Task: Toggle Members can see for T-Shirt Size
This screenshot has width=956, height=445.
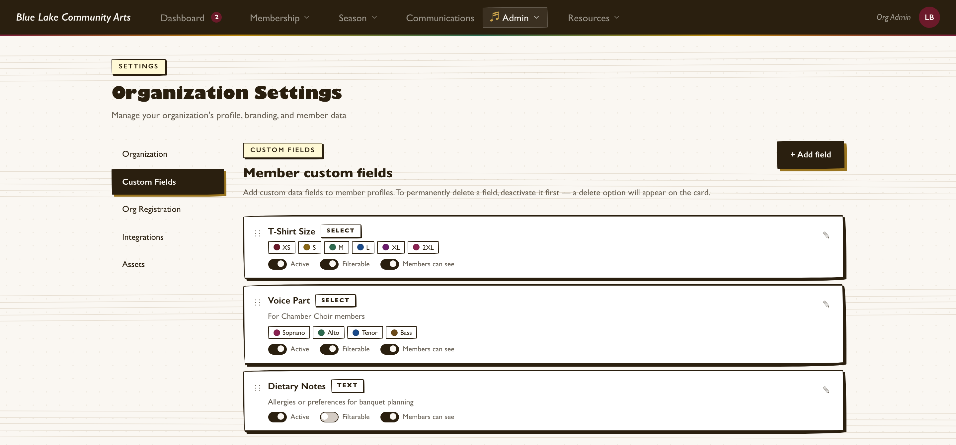Action: (389, 264)
